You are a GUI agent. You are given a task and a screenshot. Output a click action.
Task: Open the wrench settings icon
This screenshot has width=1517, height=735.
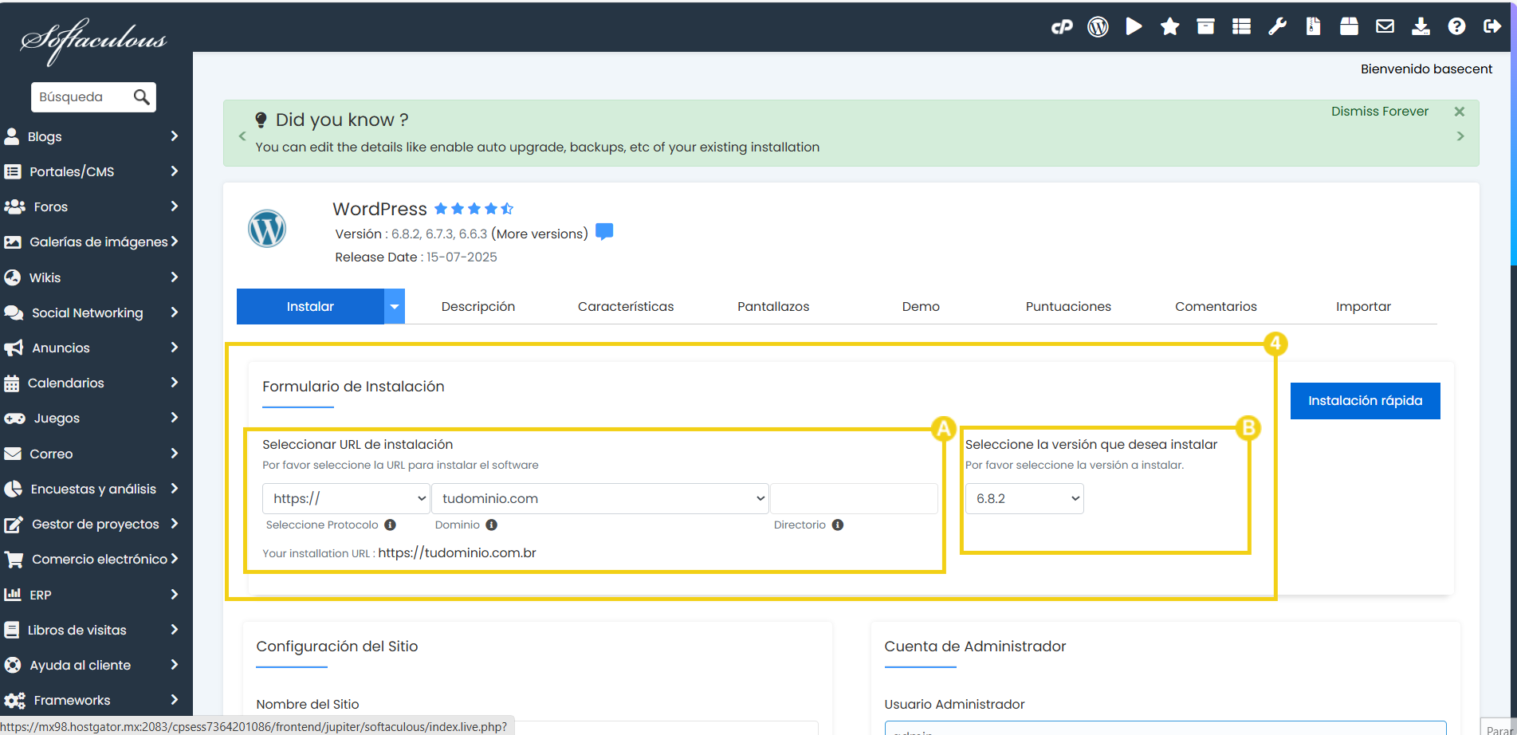(1277, 26)
